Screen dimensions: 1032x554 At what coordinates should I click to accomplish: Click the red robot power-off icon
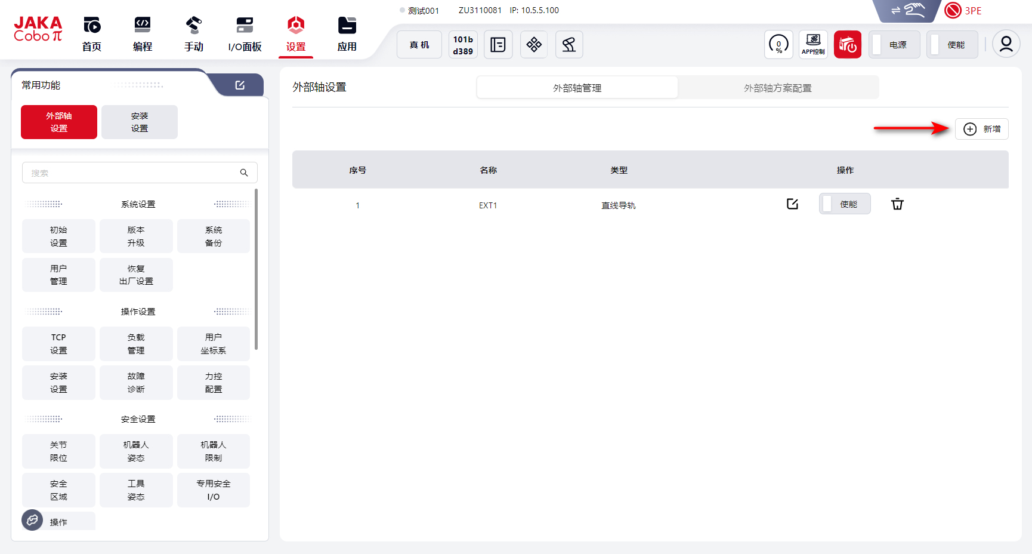coord(847,44)
